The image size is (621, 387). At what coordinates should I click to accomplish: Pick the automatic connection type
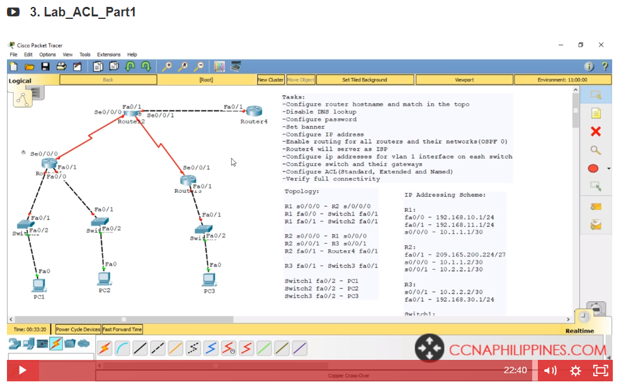coord(105,349)
